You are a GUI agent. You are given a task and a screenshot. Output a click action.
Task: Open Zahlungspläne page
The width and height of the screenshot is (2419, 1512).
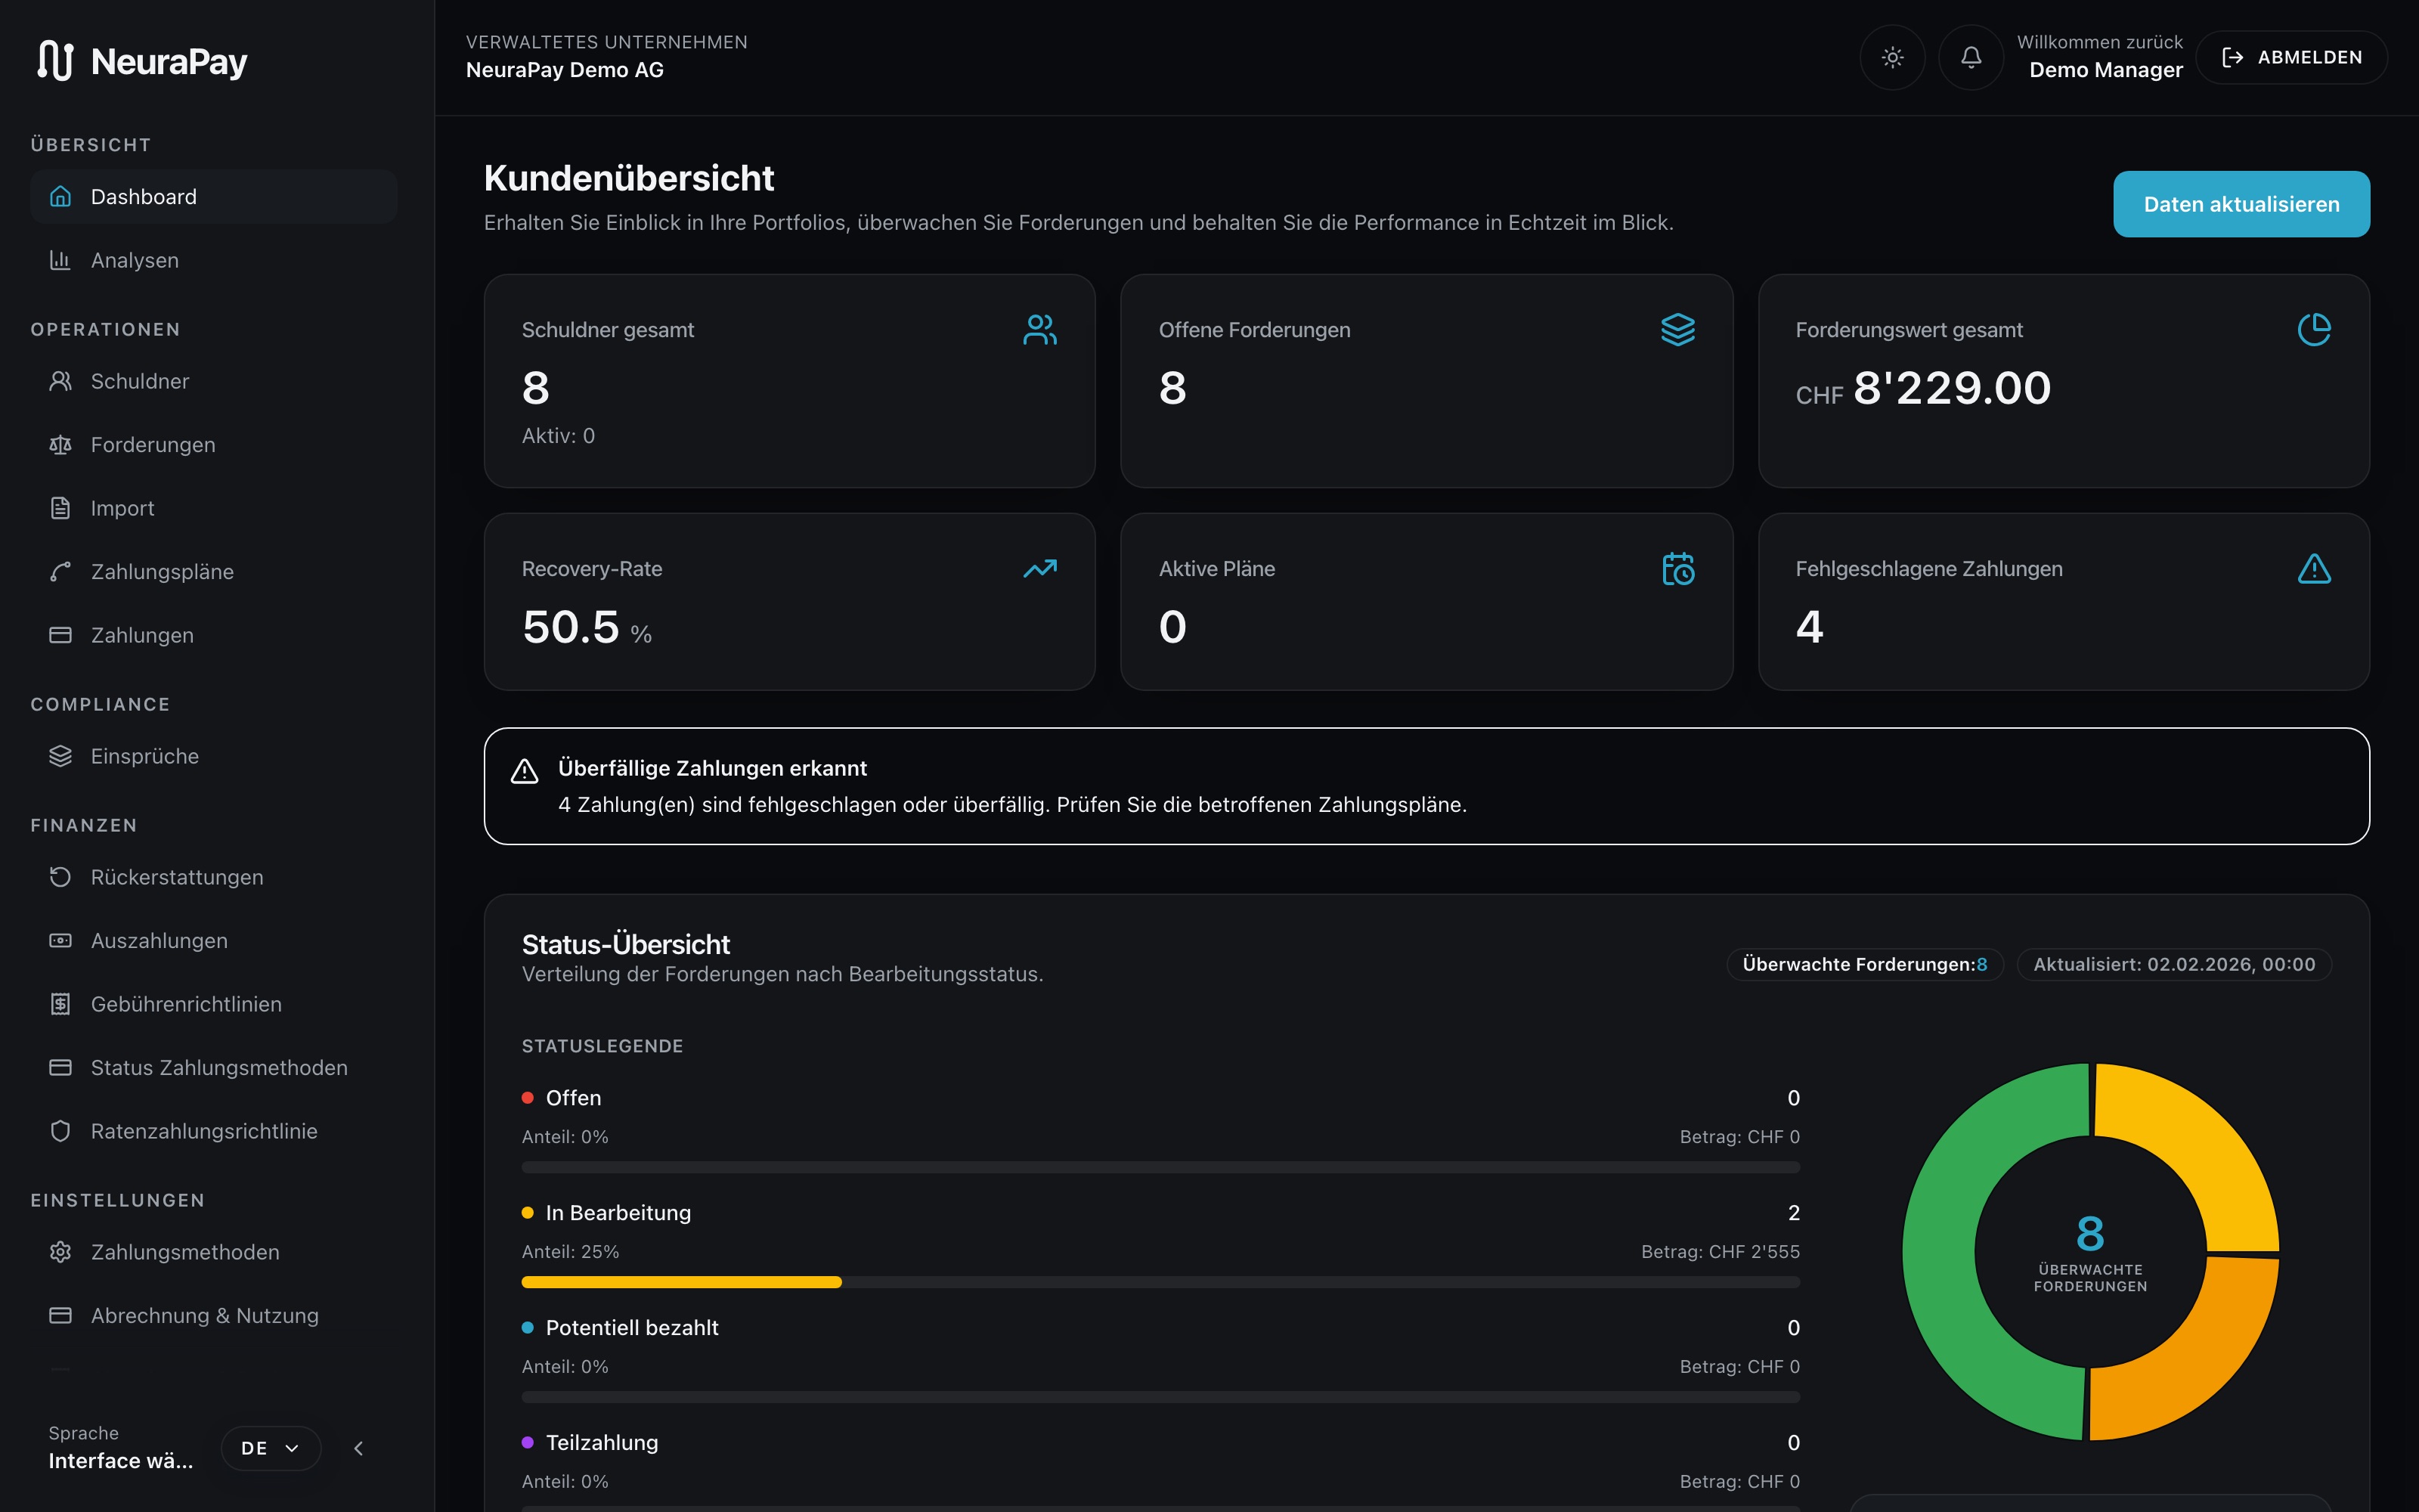(x=214, y=572)
